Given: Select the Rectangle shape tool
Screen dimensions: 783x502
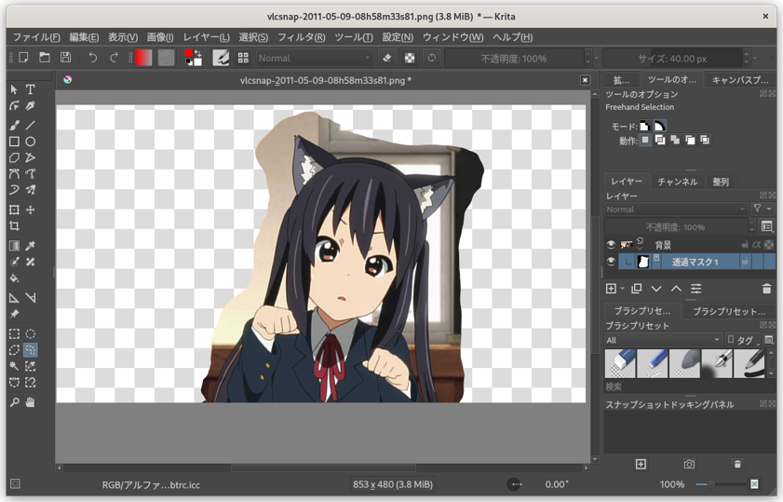Looking at the screenshot, I should tap(14, 142).
